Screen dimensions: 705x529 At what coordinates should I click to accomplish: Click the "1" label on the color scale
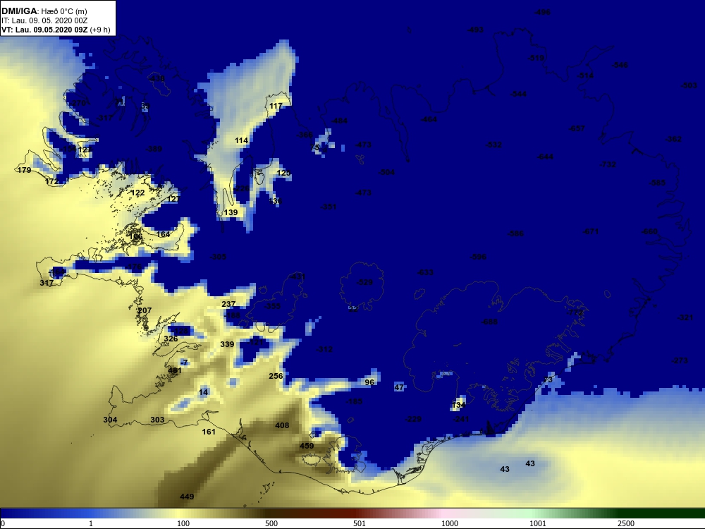(x=91, y=523)
